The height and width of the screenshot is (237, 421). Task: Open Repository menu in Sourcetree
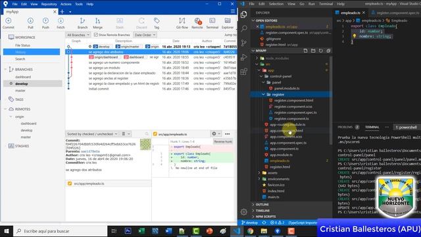coord(49,4)
